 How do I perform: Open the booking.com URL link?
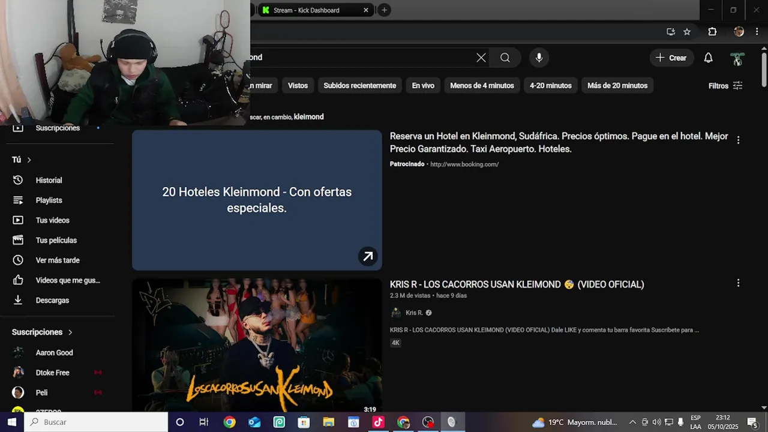tap(464, 164)
